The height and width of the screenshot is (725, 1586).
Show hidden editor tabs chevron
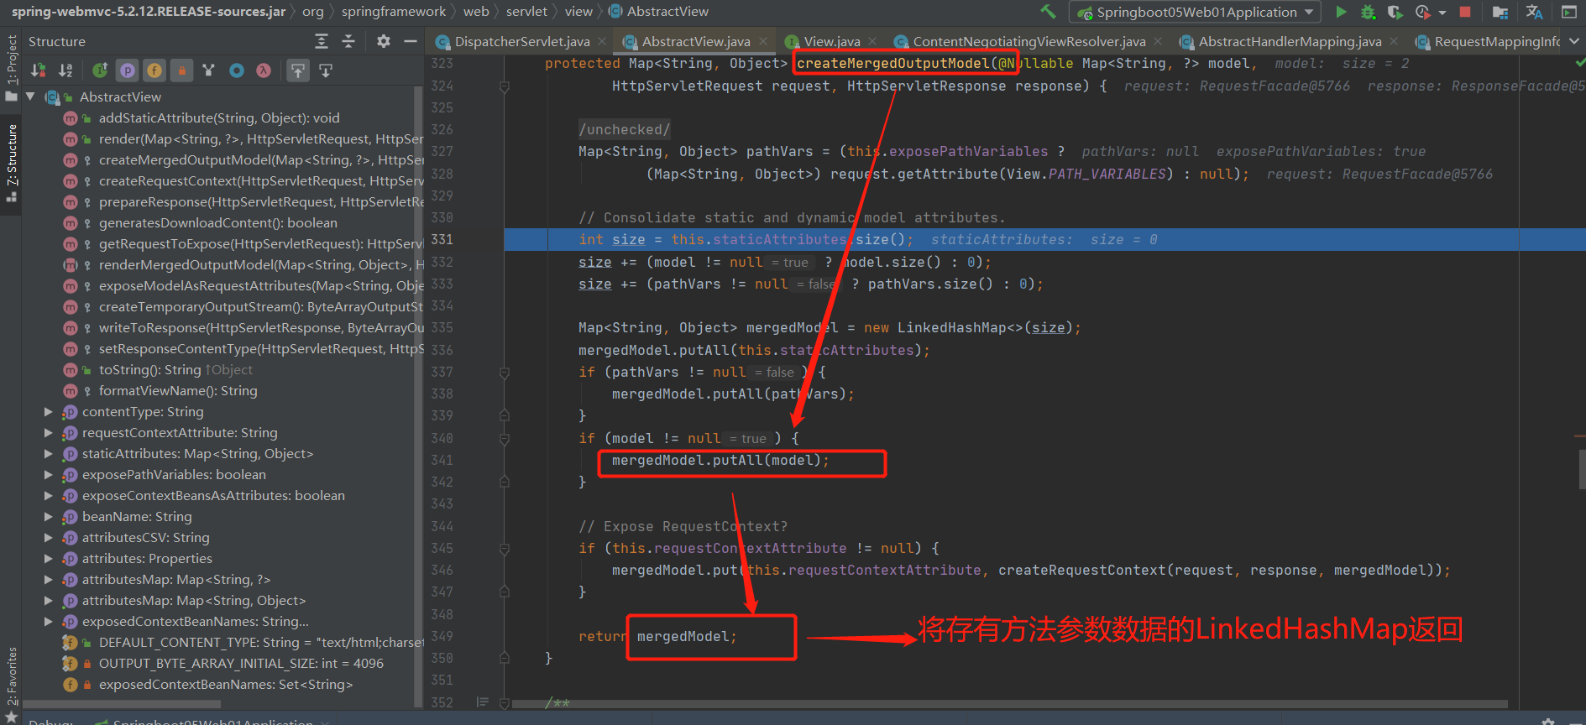tap(1574, 41)
